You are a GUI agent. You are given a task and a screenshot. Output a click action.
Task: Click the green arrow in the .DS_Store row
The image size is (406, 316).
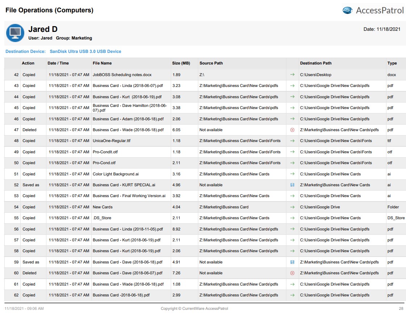[x=292, y=218]
